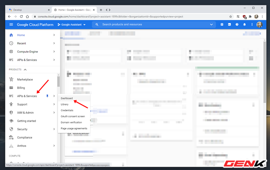Click the Billing card icon

click(11, 88)
